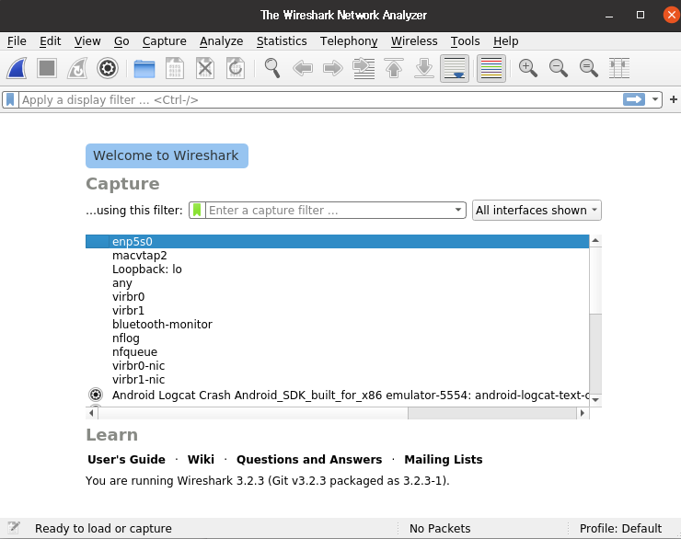The height and width of the screenshot is (539, 681).
Task: Open the Telephony menu
Action: (349, 41)
